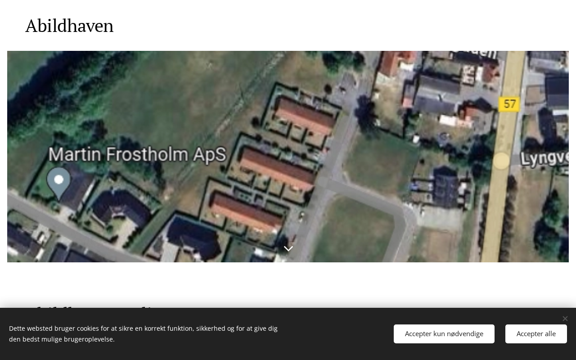Click the topmost red-roofed row house

click(x=305, y=115)
